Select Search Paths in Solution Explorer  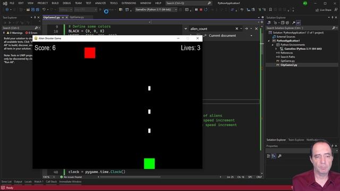point(288,57)
